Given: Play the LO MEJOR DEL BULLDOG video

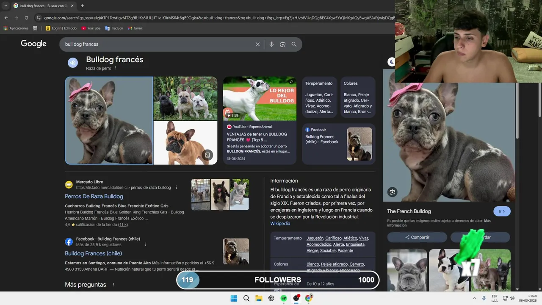Looking at the screenshot, I should click(260, 98).
